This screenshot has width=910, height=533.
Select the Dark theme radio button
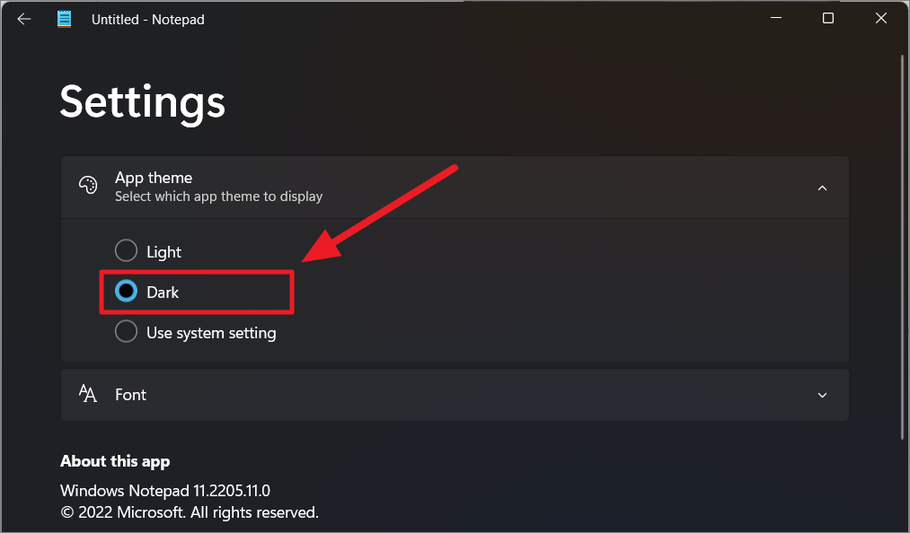pyautogui.click(x=126, y=291)
